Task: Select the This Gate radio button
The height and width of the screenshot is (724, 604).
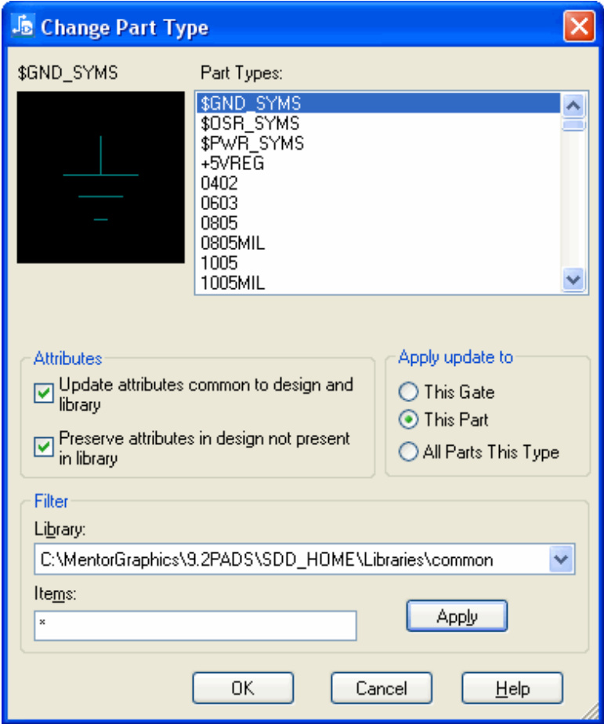Action: pyautogui.click(x=408, y=392)
